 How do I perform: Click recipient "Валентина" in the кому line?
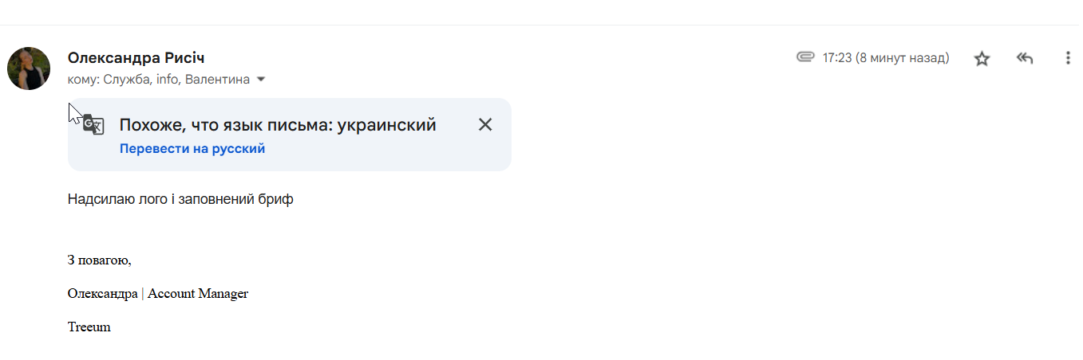[217, 80]
